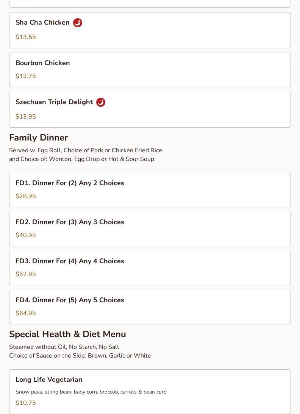Click the $13.55 price of Sha Cha Chicken
Screen dimensions: 300x414
point(26,37)
